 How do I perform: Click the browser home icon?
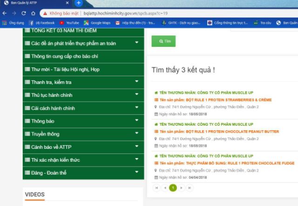(x=33, y=13)
